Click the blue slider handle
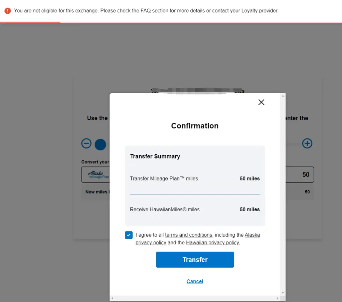 click(101, 144)
